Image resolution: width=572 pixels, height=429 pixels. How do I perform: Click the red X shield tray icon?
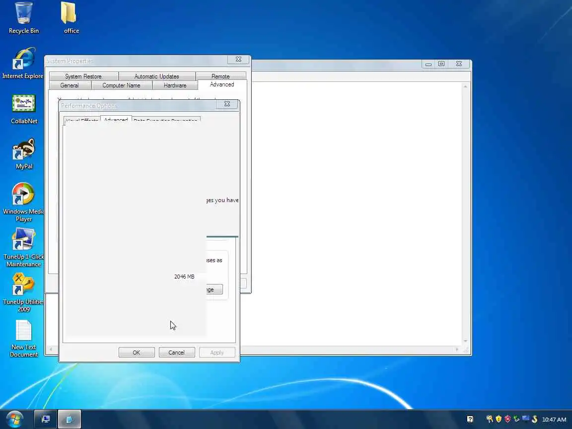(x=507, y=419)
